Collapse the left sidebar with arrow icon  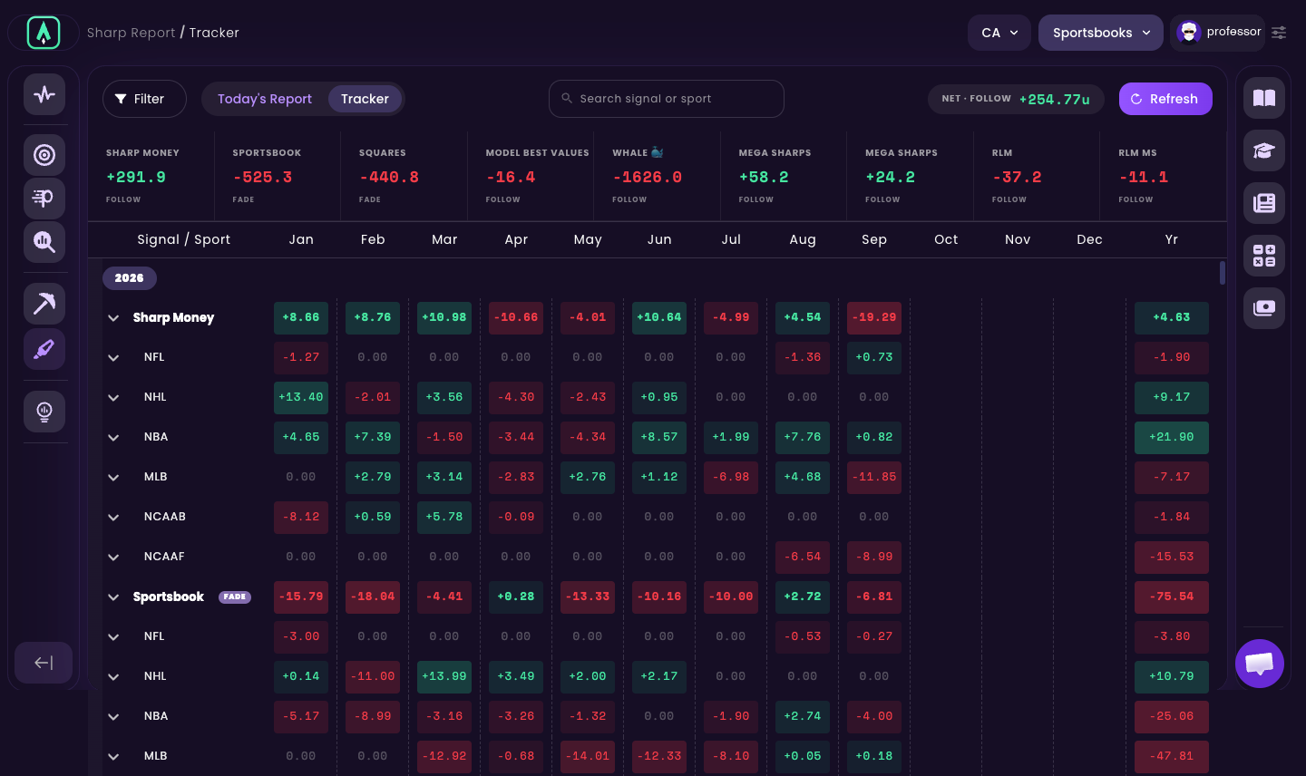[x=44, y=663]
